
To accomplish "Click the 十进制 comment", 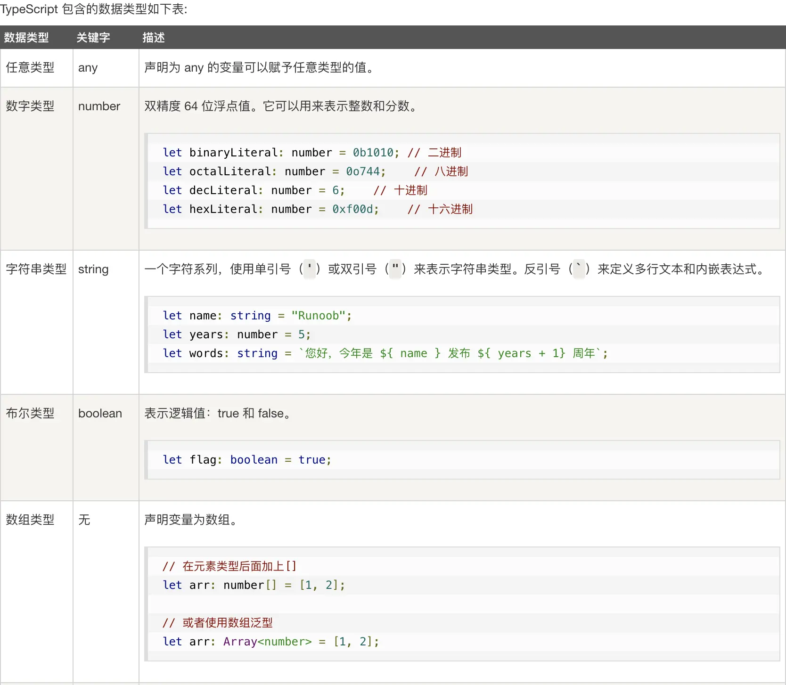I will 401,190.
